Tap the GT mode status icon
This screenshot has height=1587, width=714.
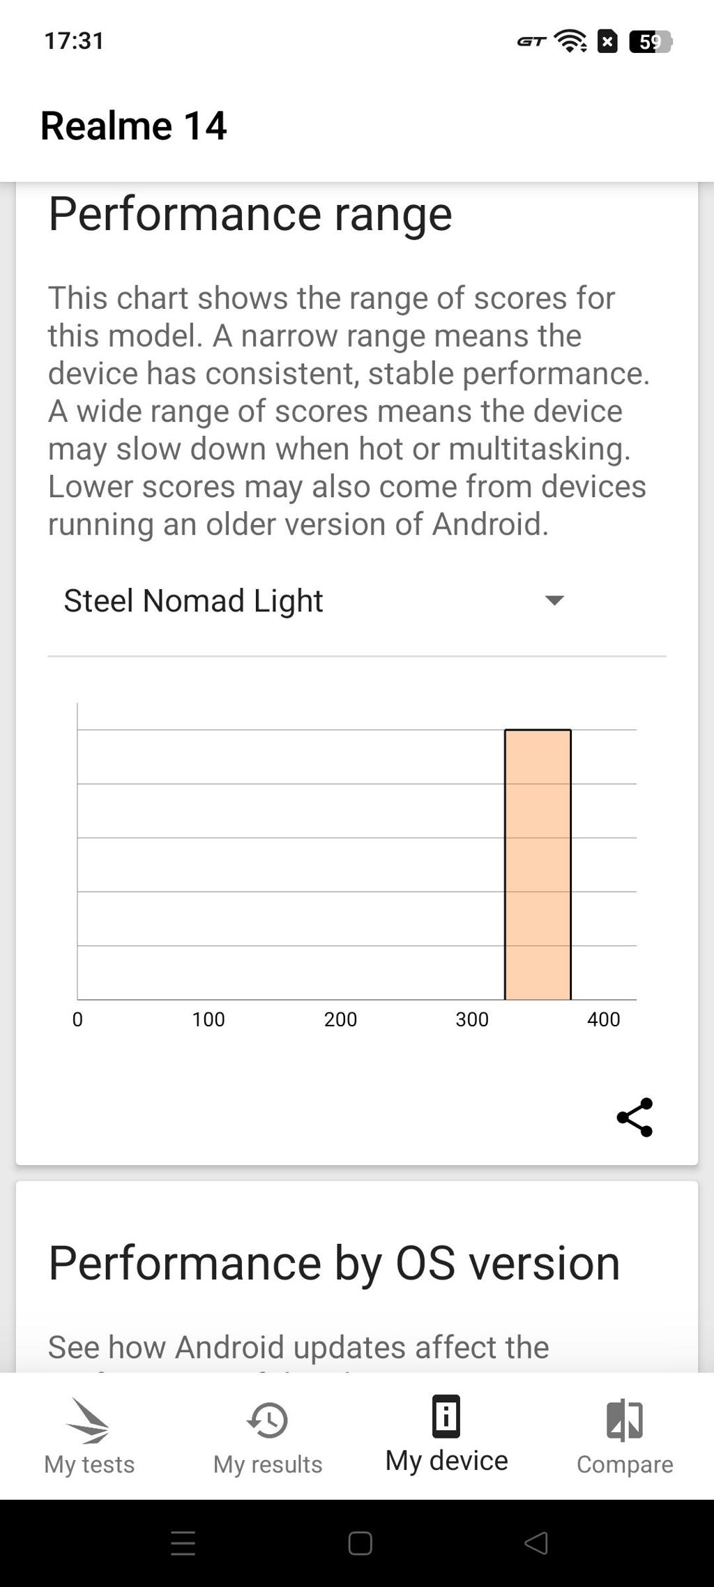[531, 42]
